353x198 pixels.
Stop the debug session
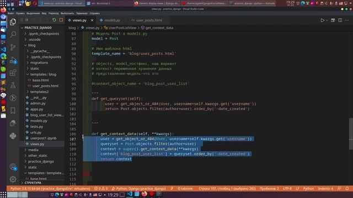[x=61, y=20]
